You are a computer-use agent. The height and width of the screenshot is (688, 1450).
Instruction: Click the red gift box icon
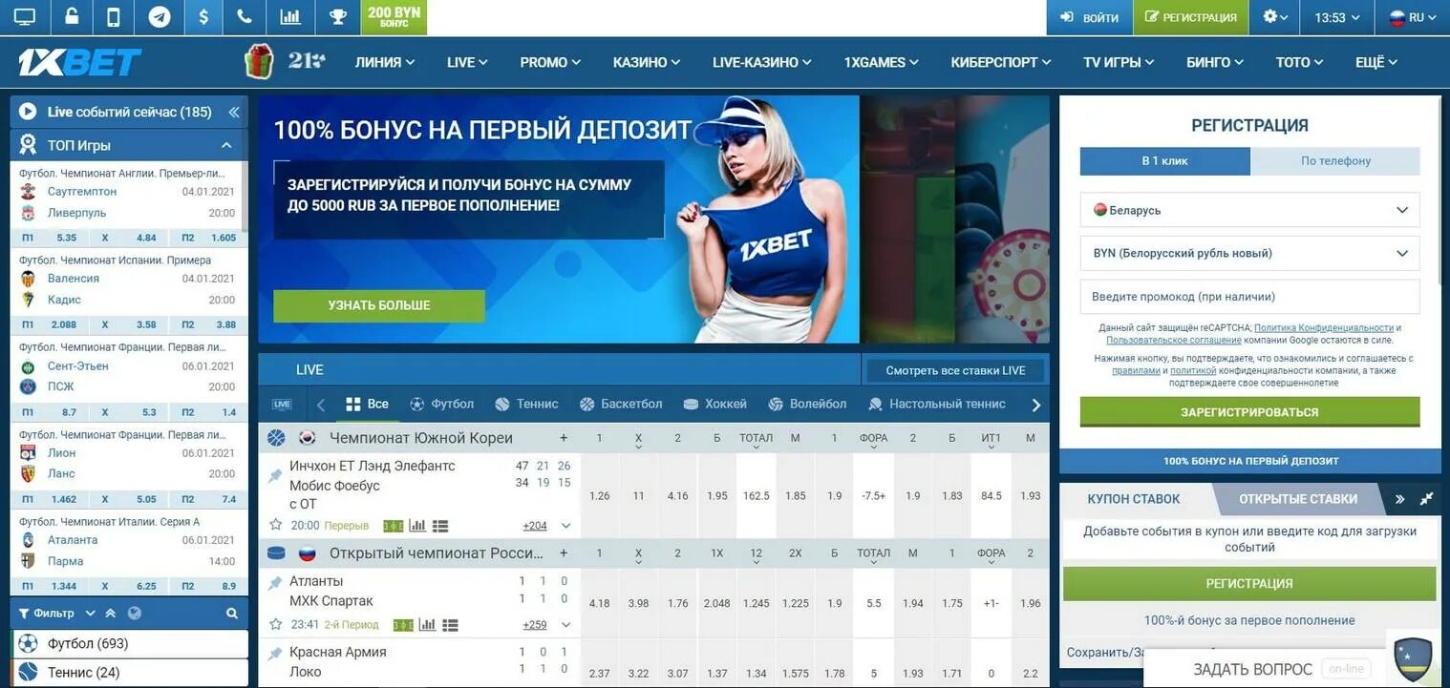(259, 62)
